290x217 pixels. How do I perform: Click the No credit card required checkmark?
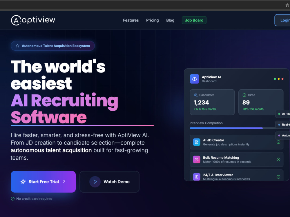[x=12, y=199]
